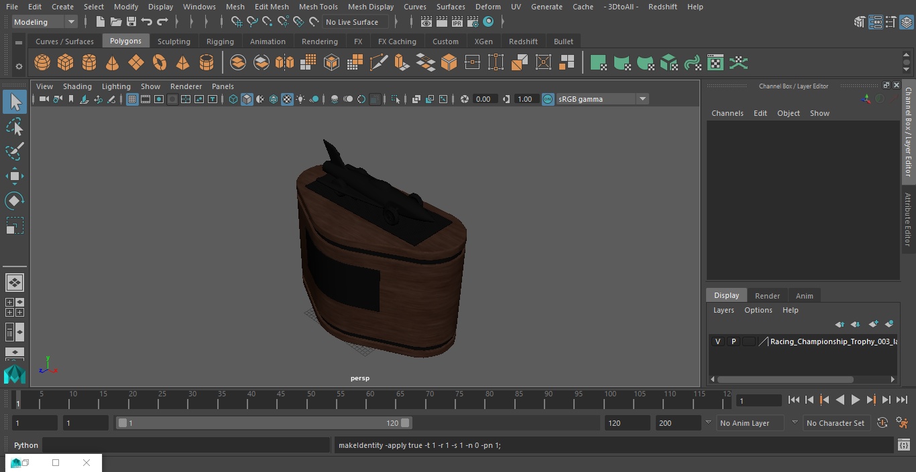Select the Scale tool
Screen dimensions: 916x472
tap(15, 226)
